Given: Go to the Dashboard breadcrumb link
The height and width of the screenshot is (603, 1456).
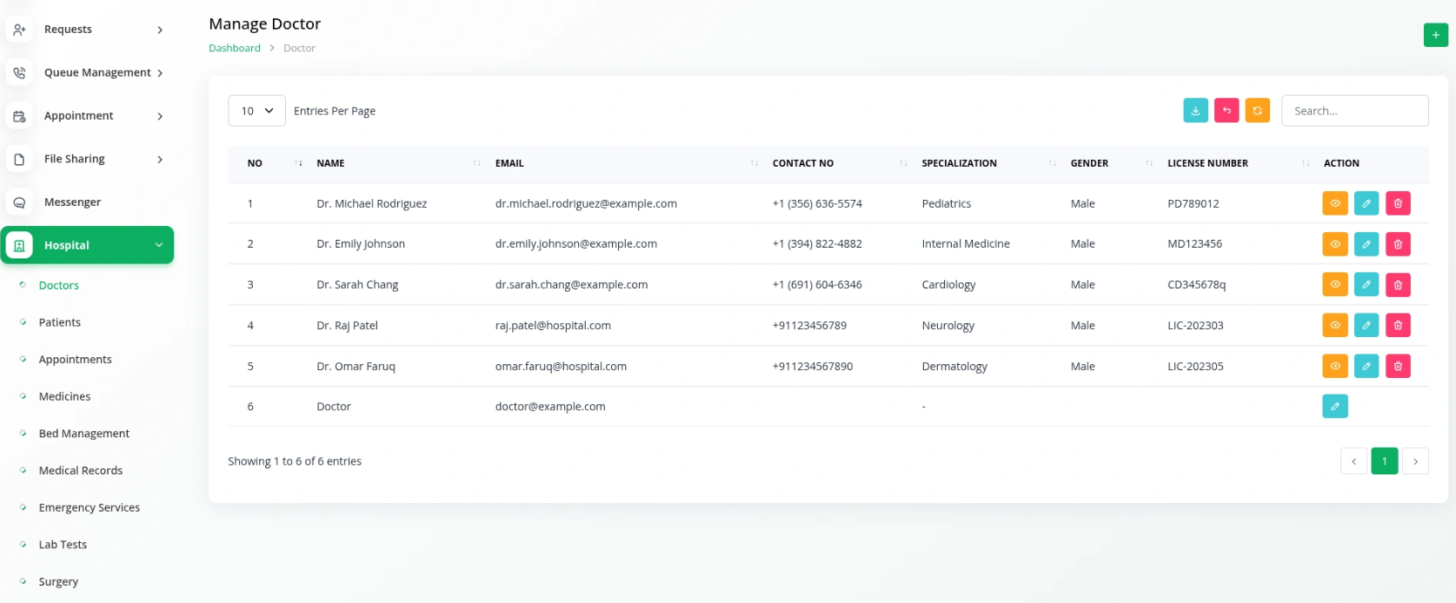Looking at the screenshot, I should 235,48.
